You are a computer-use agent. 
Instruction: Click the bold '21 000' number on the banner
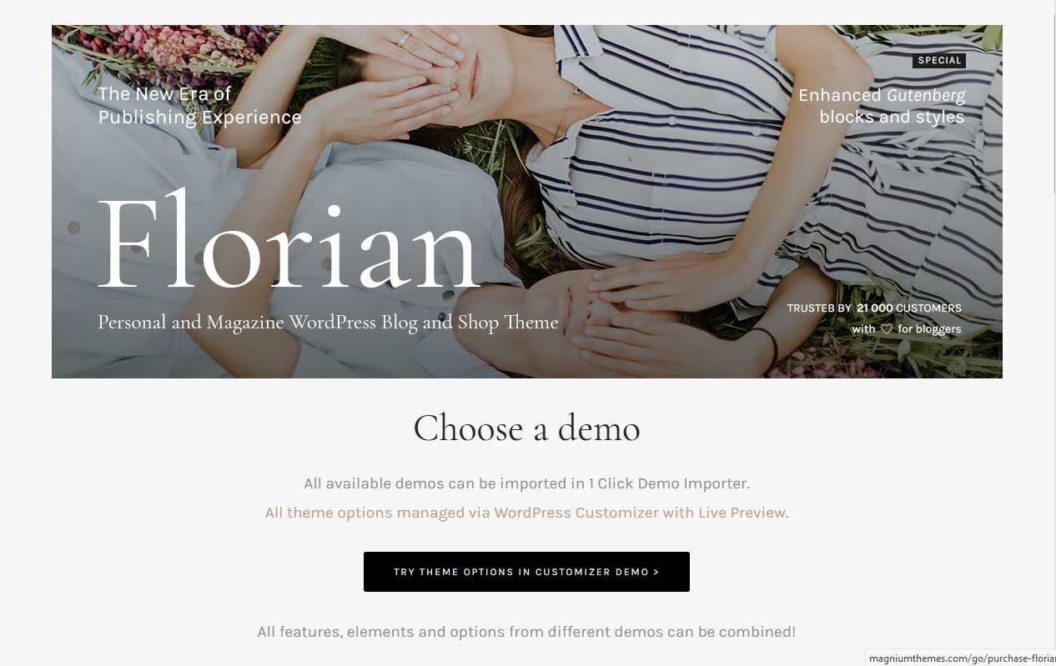[874, 308]
